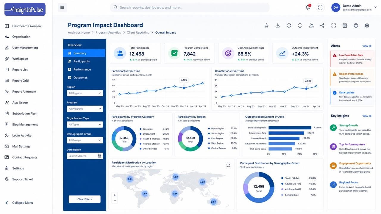
Task: Click the 2.1K map cluster
Action: [130, 179]
